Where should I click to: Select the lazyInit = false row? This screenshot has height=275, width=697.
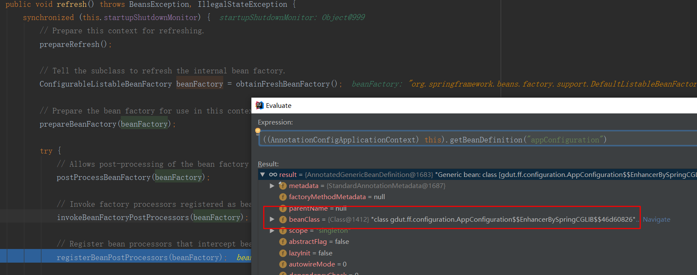pyautogui.click(x=477, y=253)
